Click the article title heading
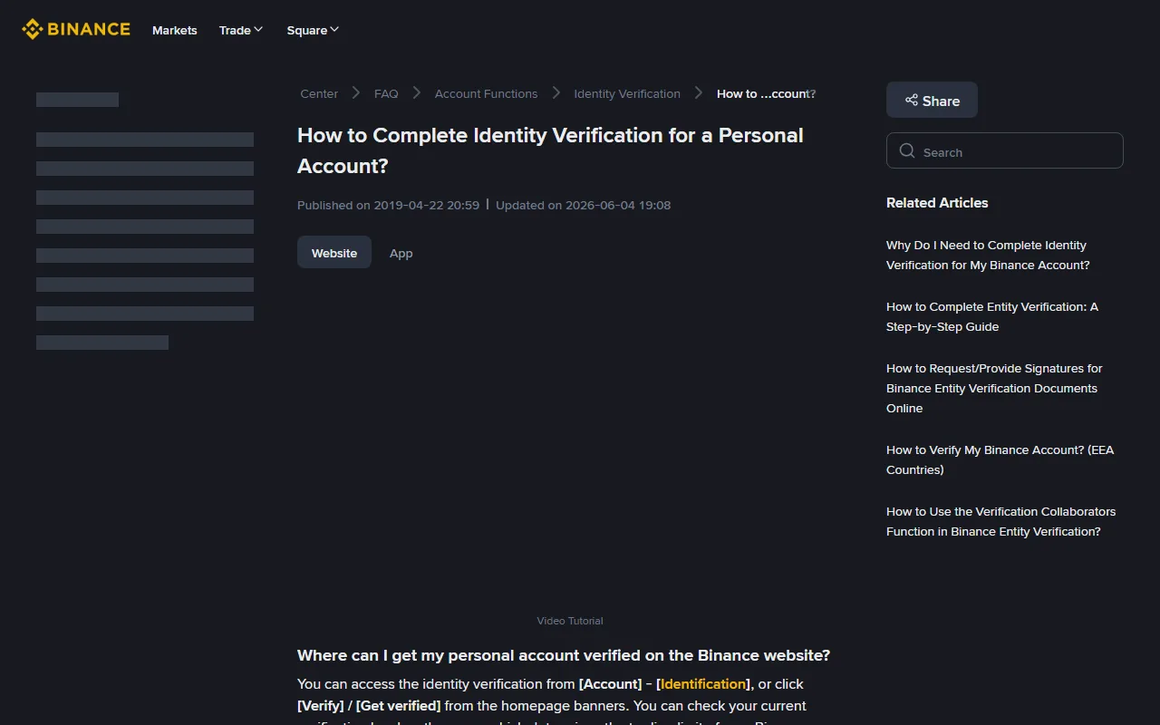This screenshot has height=725, width=1160. (550, 150)
